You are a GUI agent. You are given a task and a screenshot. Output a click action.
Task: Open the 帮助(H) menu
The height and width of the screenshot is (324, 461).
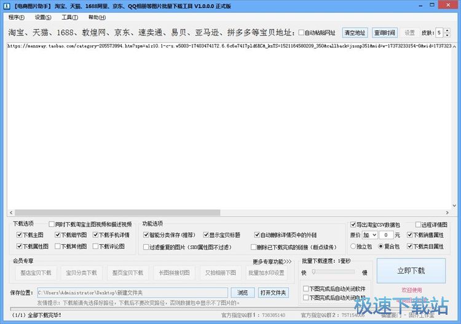click(97, 17)
